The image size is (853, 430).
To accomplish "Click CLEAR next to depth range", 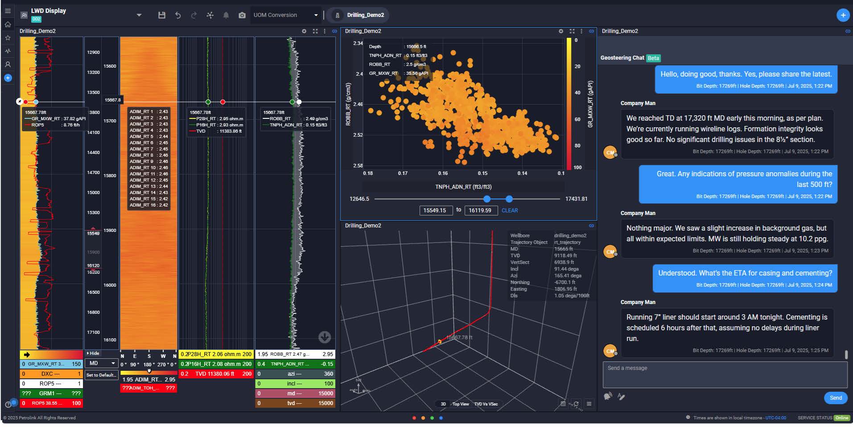I will [x=510, y=211].
